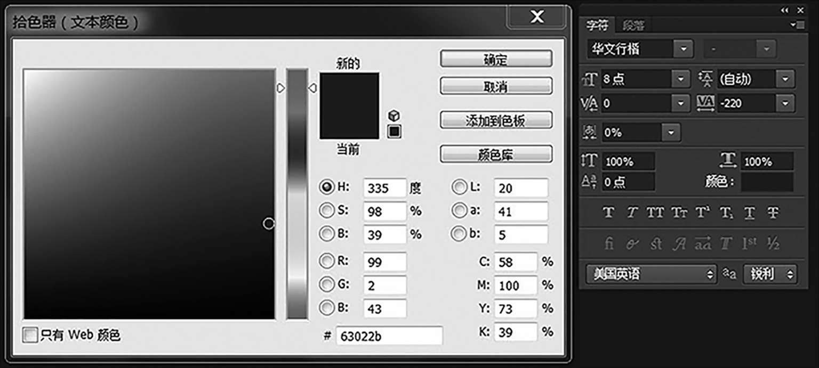
Task: Enable swash OpenType icon
Action: click(679, 244)
